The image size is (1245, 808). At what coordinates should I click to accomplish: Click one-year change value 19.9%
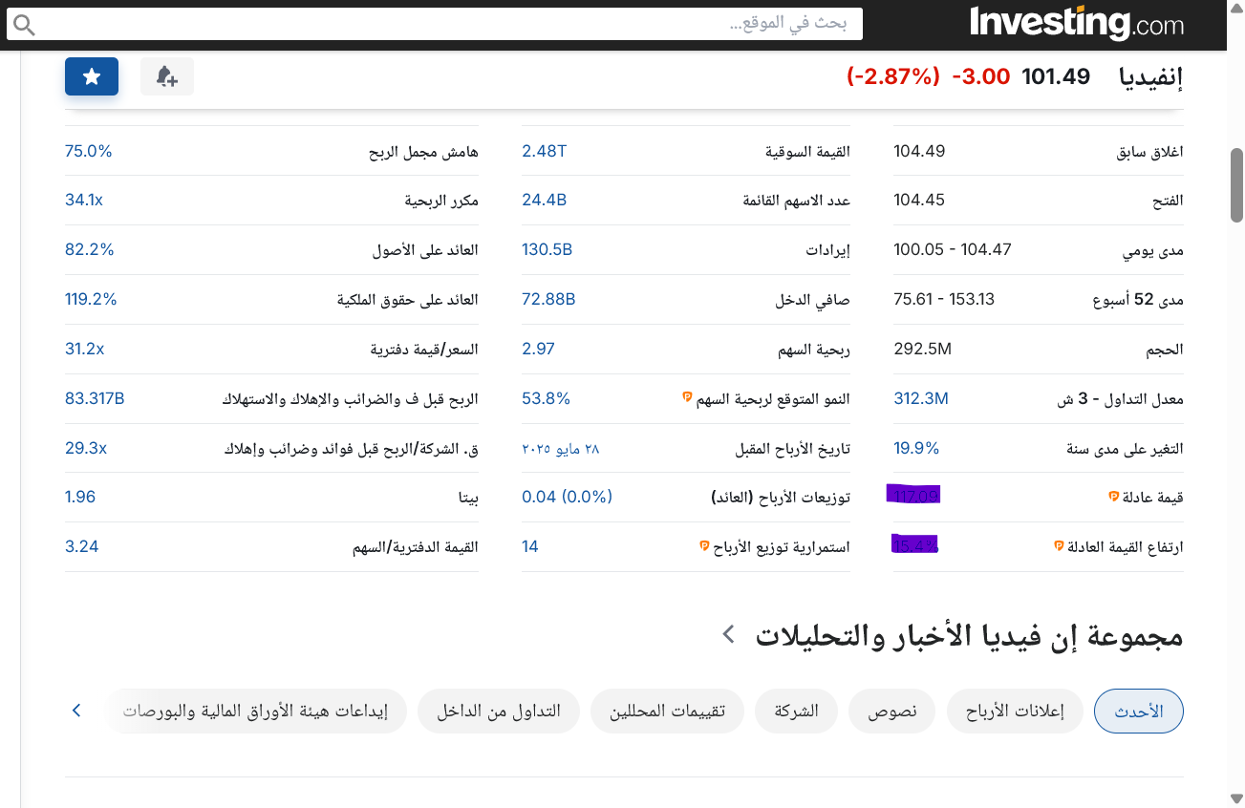[x=916, y=449]
